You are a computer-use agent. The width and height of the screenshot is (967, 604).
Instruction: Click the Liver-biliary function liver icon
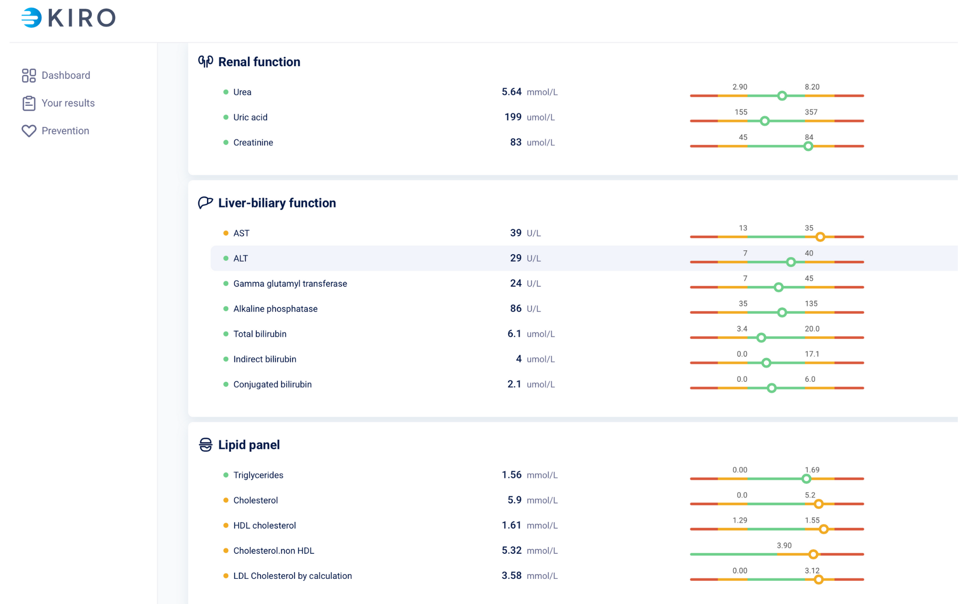(x=206, y=202)
